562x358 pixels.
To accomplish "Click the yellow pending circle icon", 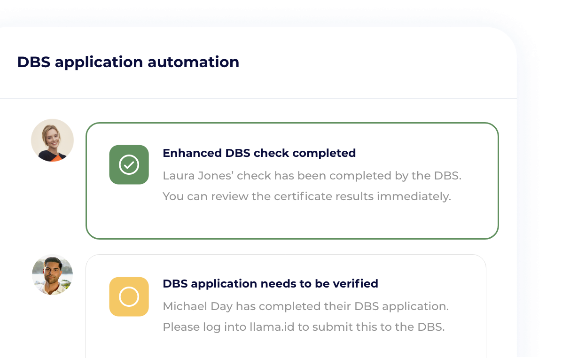I will 129,297.
